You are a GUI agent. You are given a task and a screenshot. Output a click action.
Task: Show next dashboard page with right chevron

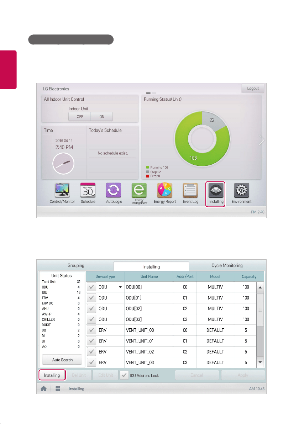click(261, 140)
